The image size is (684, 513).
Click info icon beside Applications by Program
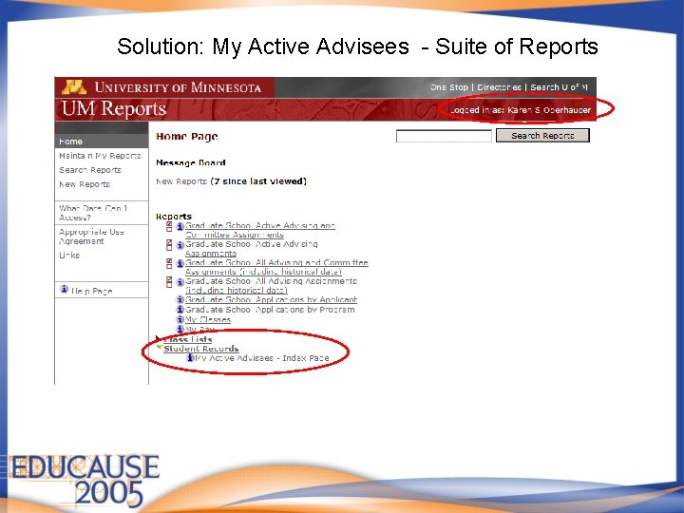tap(180, 310)
